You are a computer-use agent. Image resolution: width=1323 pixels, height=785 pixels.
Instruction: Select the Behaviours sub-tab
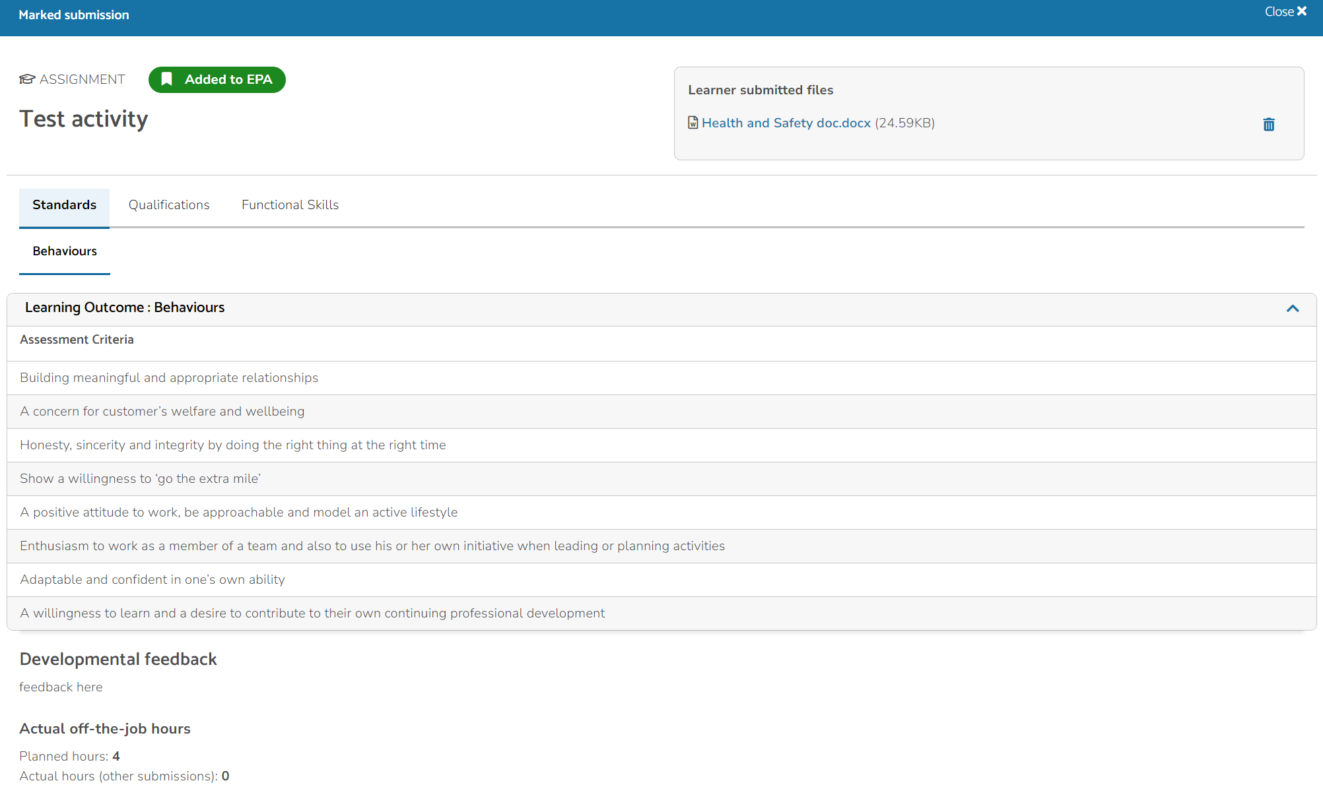64,251
